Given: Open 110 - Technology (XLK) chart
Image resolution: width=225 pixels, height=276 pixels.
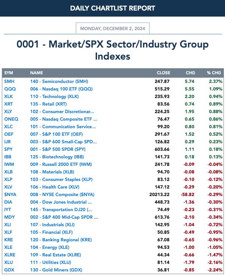Looking at the screenshot, I should click(x=55, y=97).
